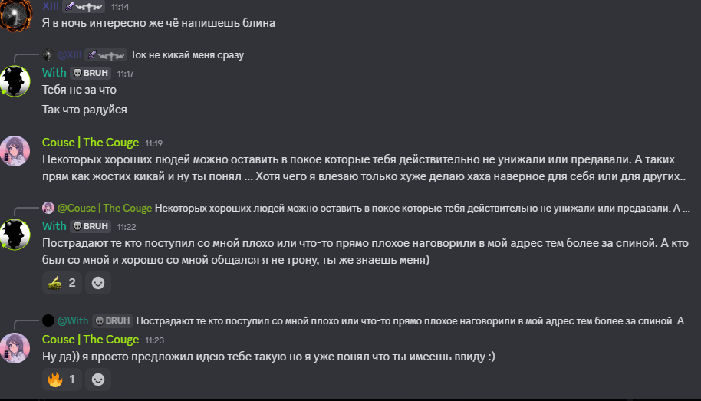Click the small black avatar in @With reply preview
Image resolution: width=701 pixels, height=401 pixels.
click(48, 320)
